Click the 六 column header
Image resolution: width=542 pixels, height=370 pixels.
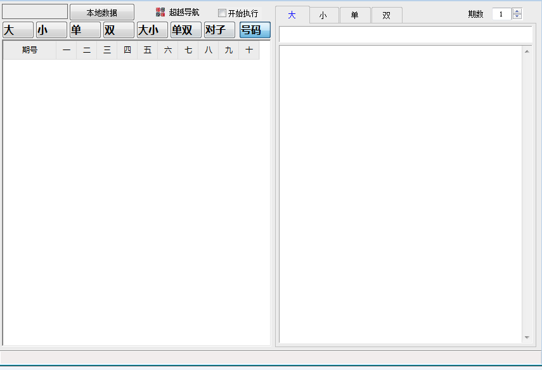pyautogui.click(x=168, y=50)
